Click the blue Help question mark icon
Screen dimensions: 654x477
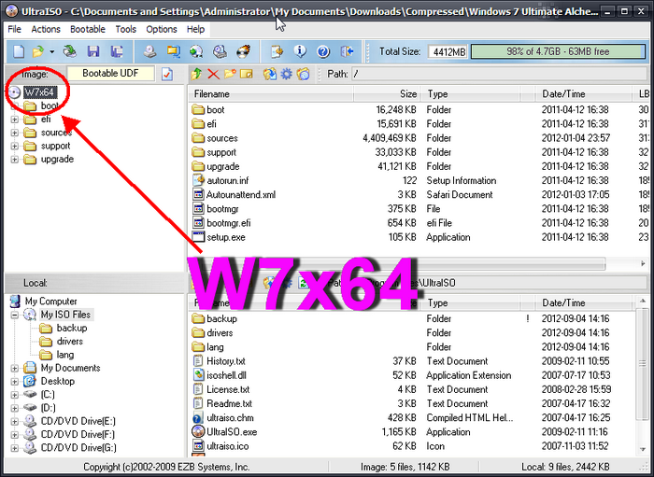(x=323, y=51)
